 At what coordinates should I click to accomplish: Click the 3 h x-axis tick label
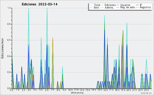tap(29, 90)
